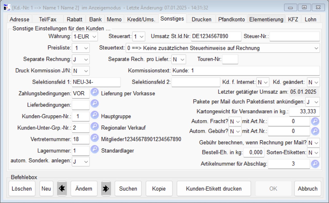Toggle the Separate Rechnung J/N selector
The width and height of the screenshot is (329, 203).
tap(81, 59)
